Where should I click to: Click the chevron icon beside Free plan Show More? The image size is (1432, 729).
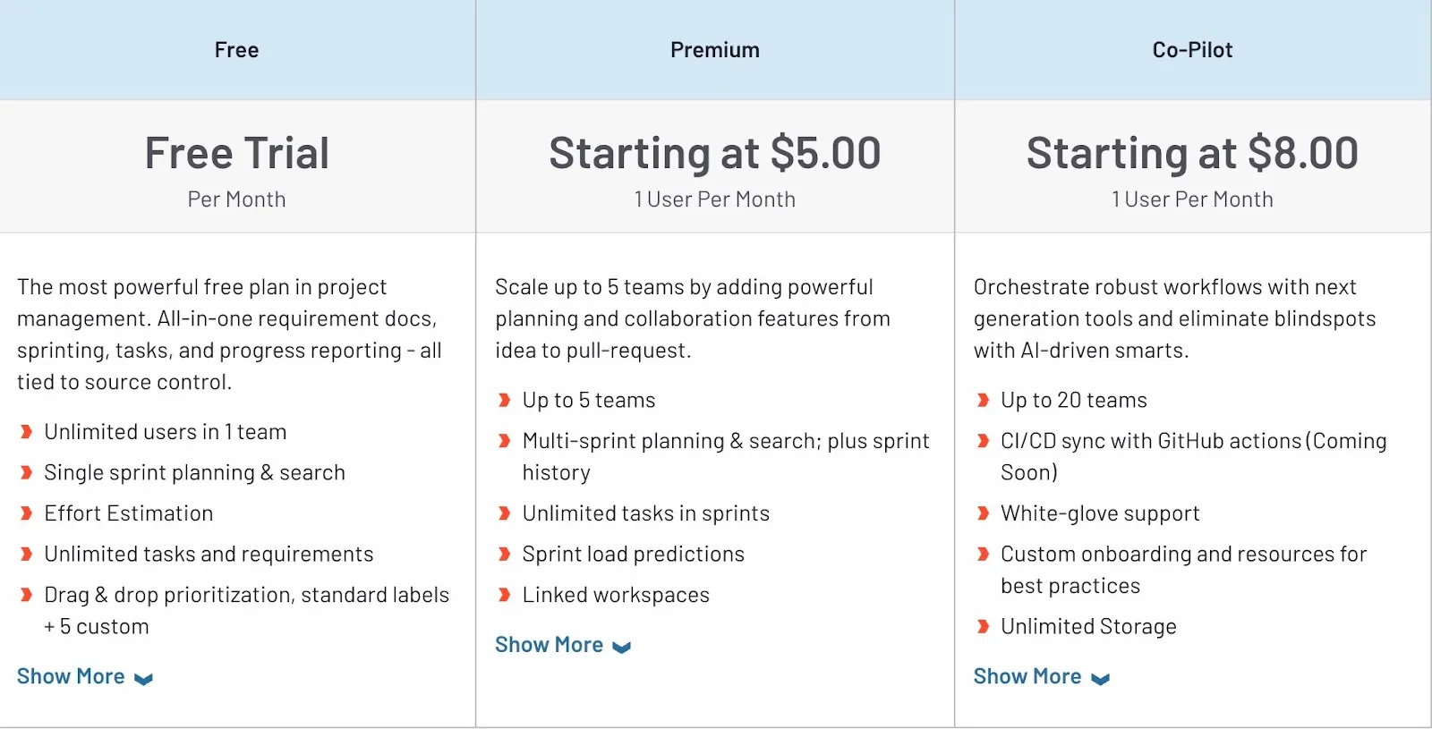[143, 679]
